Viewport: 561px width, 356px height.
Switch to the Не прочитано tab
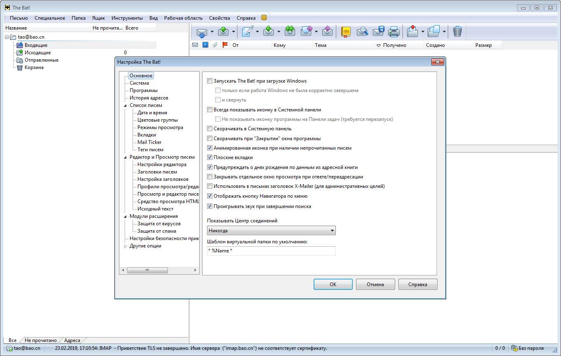pyautogui.click(x=40, y=340)
